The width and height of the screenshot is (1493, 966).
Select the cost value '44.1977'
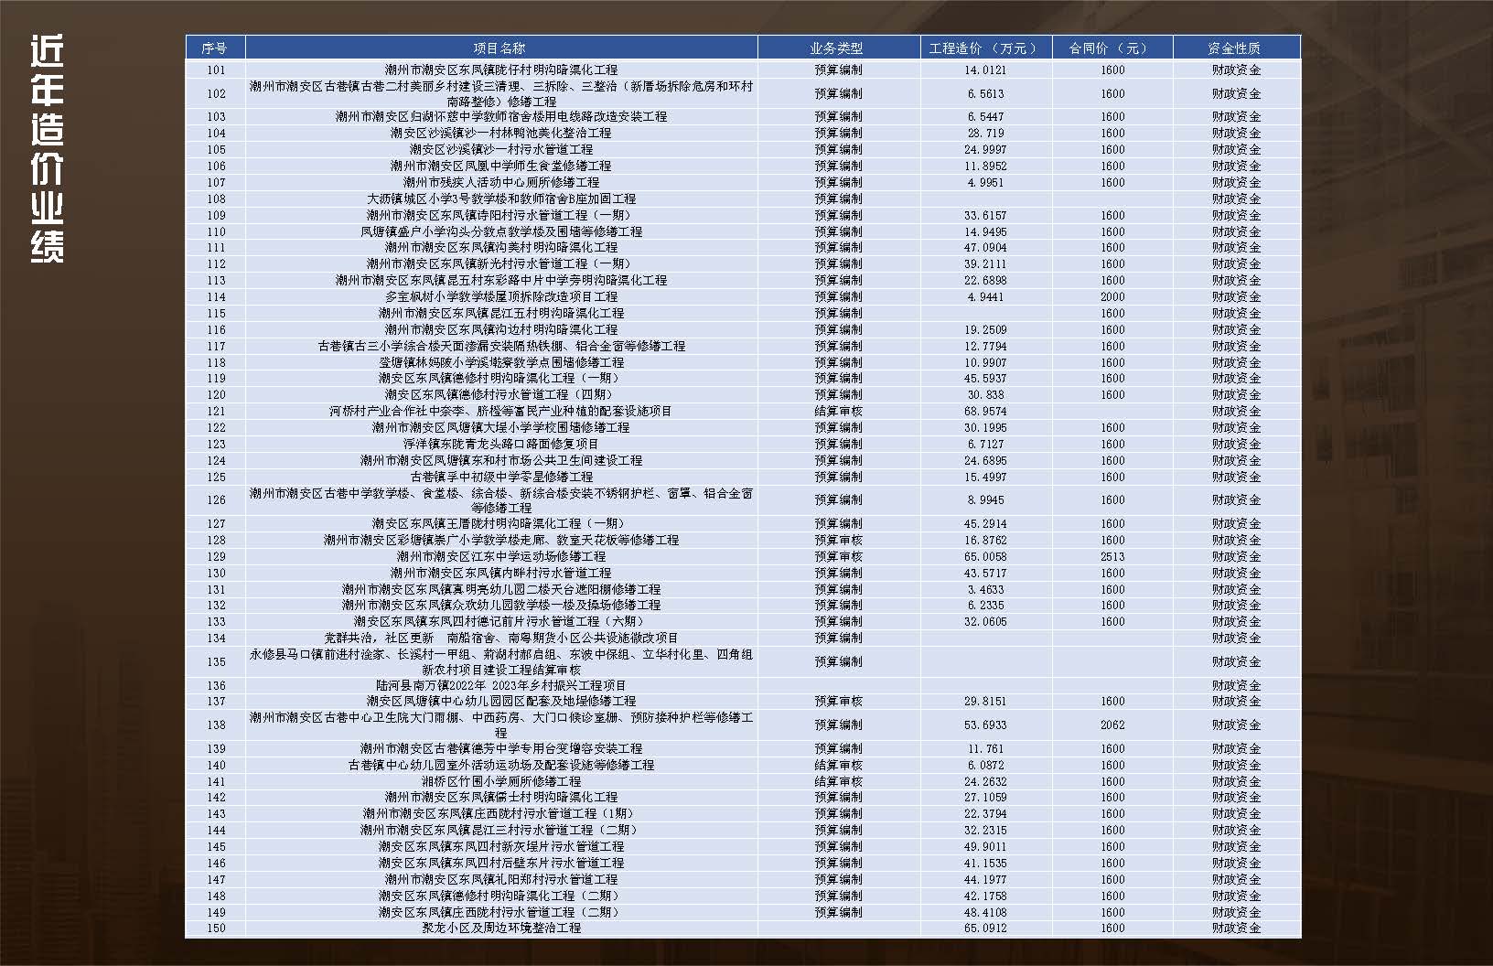(x=985, y=879)
